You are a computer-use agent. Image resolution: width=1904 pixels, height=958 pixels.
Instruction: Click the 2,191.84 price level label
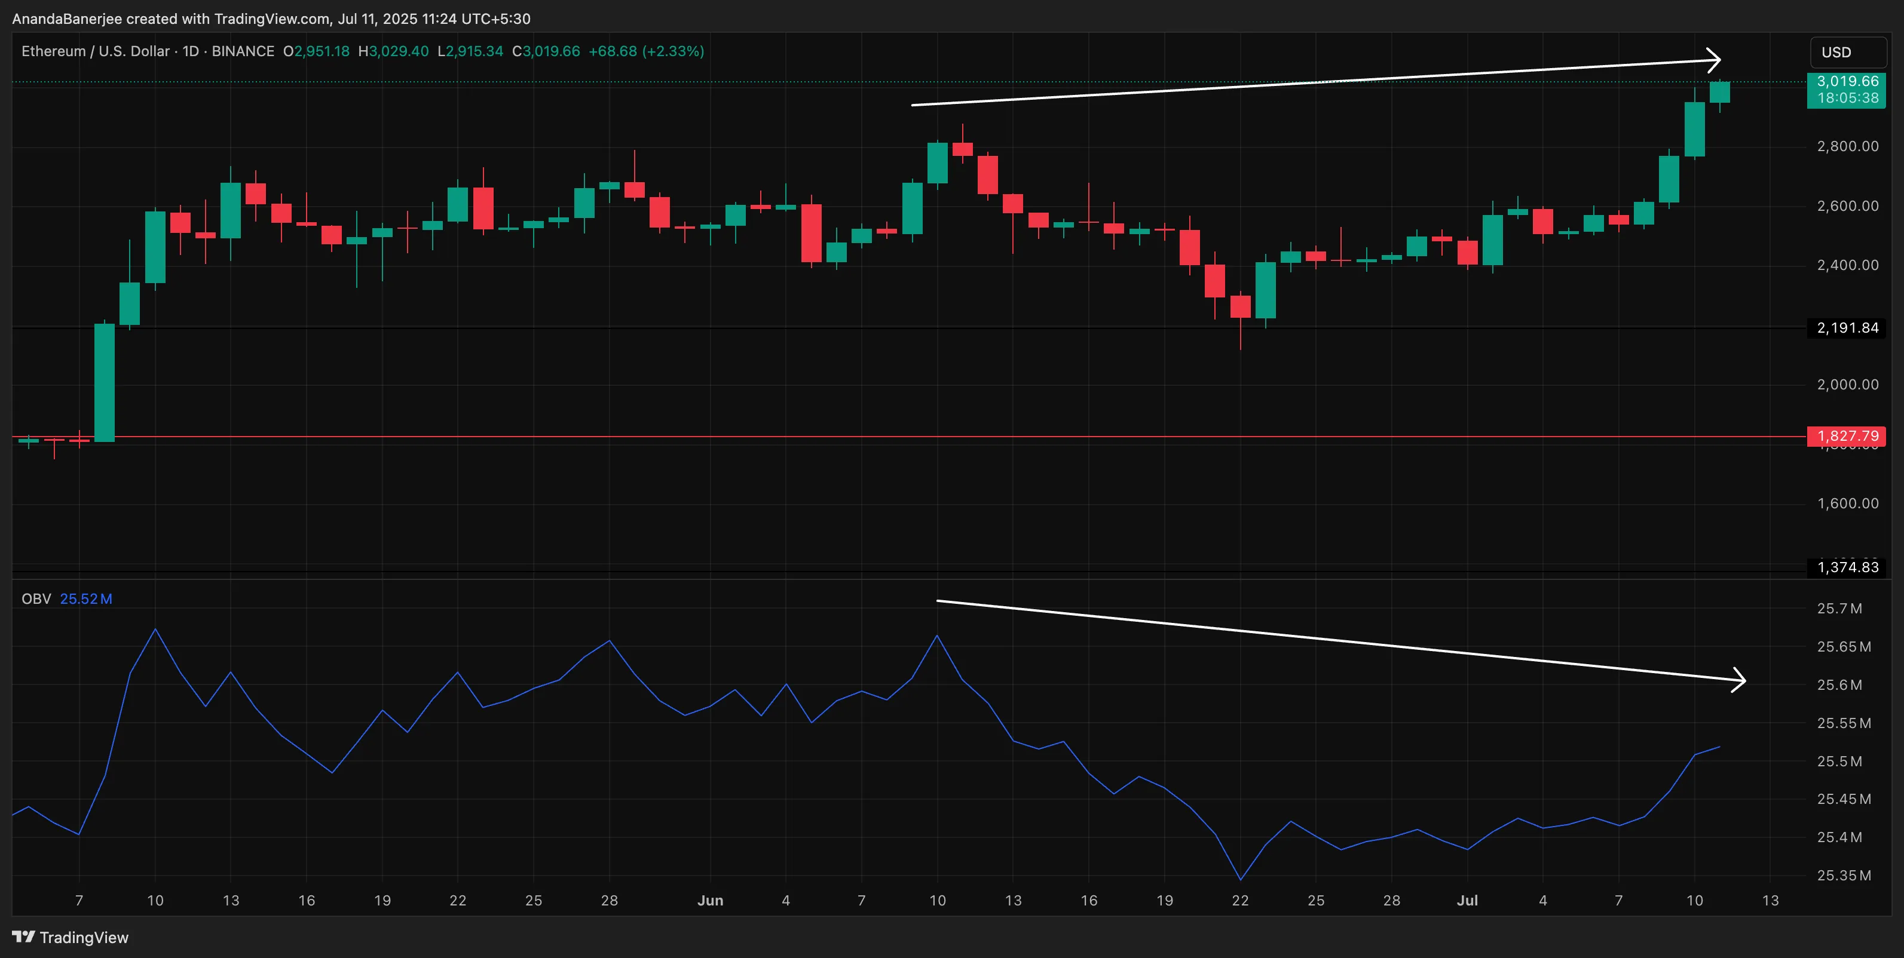[1847, 328]
